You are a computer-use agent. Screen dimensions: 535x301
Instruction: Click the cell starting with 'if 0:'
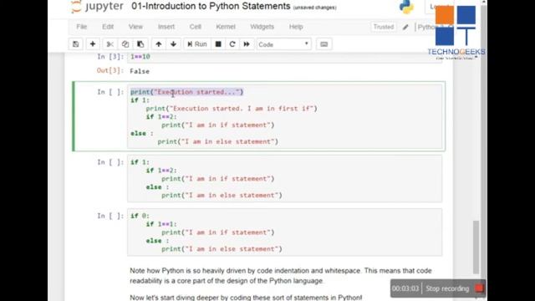(x=284, y=232)
